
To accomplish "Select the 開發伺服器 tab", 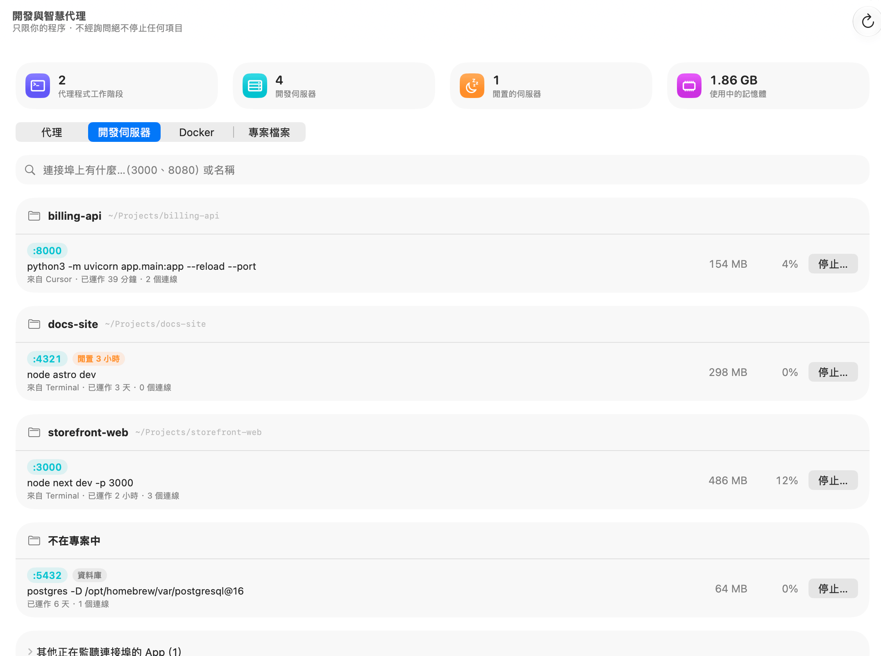I will (124, 132).
